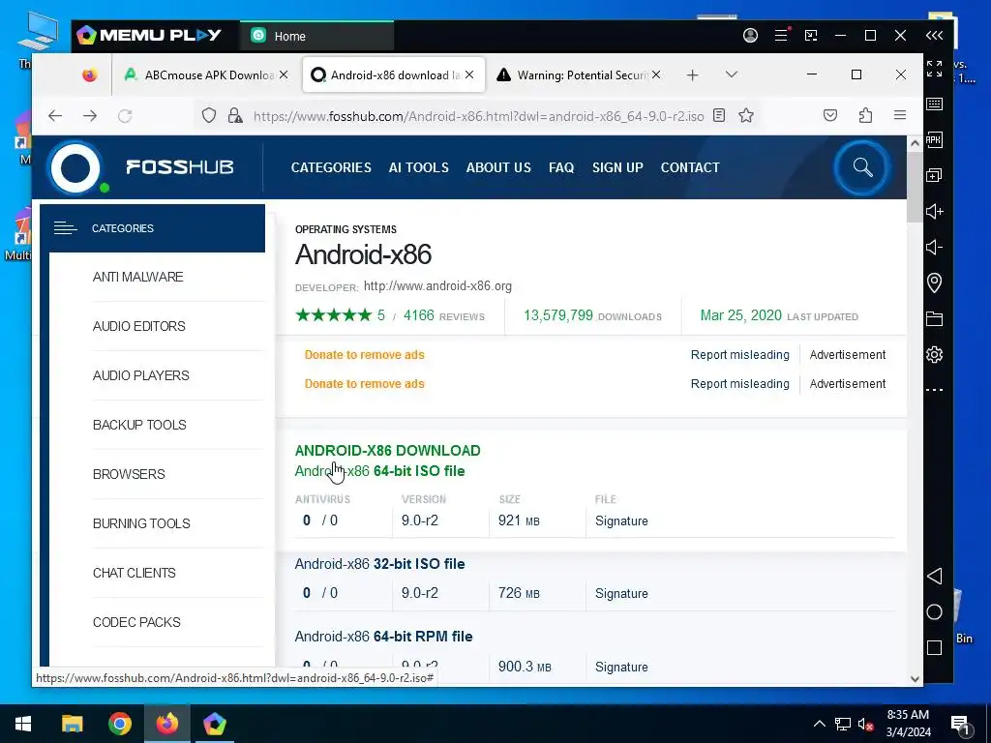This screenshot has width=991, height=743.
Task: Open MEmu settings gear icon
Action: point(934,354)
